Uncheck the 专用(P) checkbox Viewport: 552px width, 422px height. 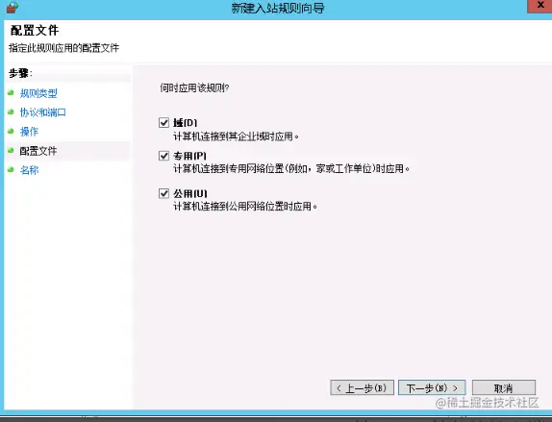[x=164, y=156]
